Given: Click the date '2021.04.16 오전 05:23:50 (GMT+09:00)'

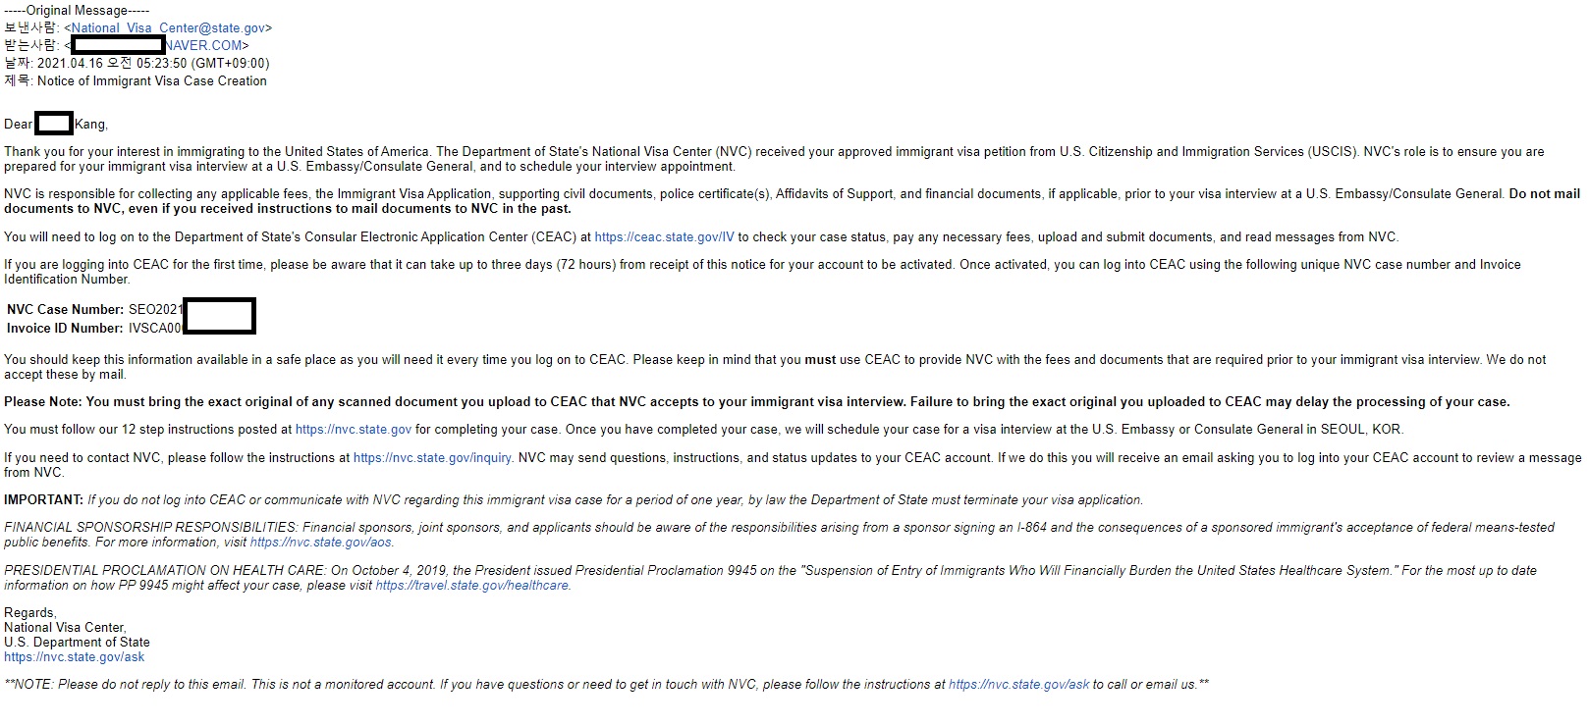Looking at the screenshot, I should 153,64.
